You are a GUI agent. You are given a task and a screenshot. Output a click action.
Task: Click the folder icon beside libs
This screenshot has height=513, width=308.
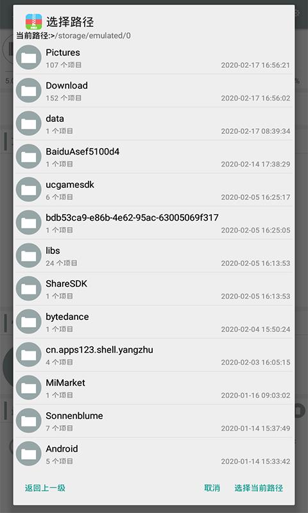pos(28,255)
